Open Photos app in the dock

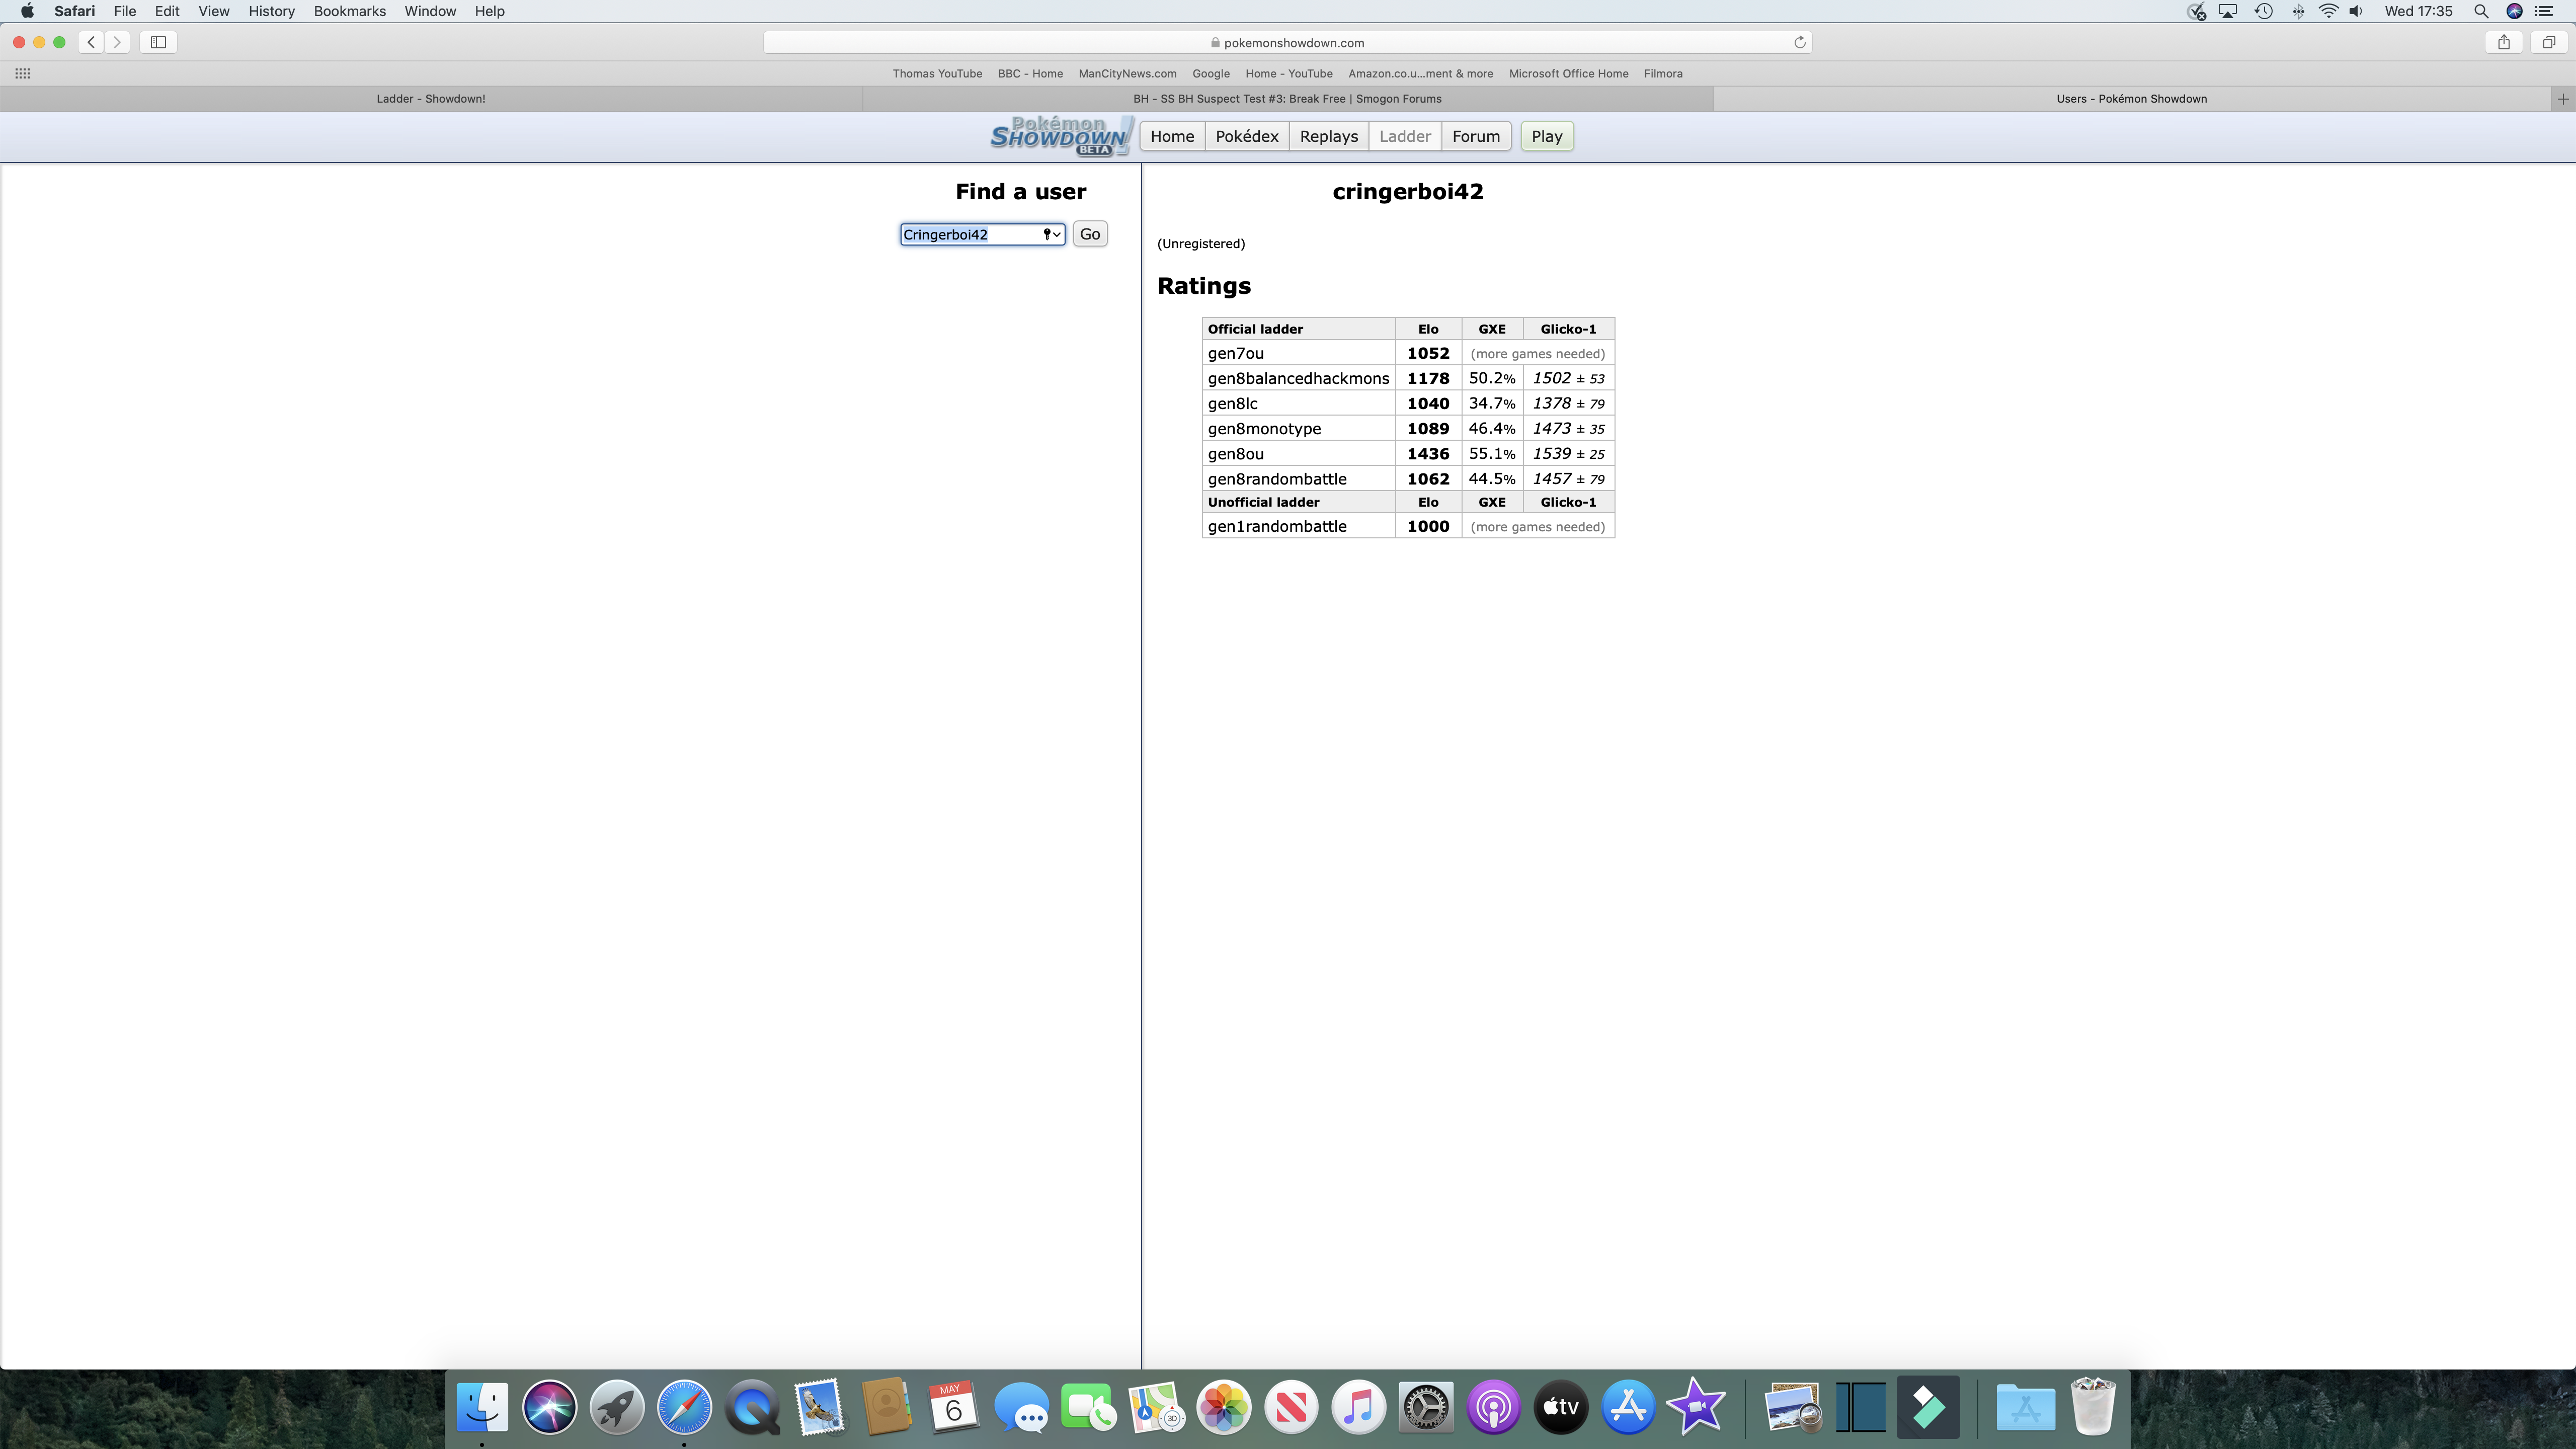(x=1224, y=1407)
